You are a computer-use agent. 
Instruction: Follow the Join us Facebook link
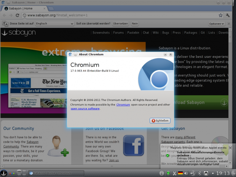(x=114, y=160)
